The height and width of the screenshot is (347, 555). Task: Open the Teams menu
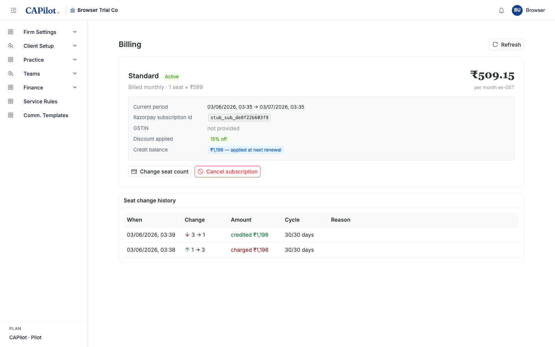(44, 74)
